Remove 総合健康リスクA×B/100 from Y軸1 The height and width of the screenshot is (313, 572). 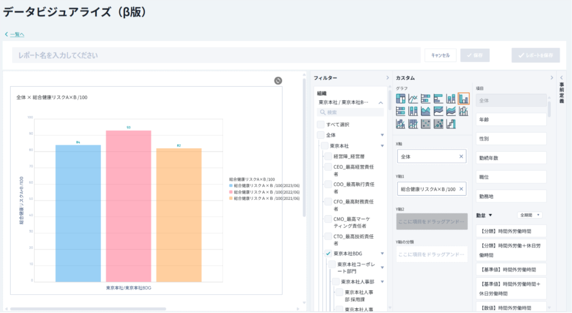pos(461,189)
